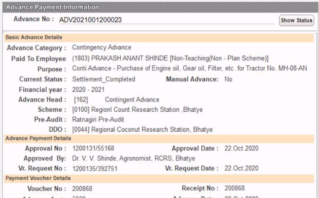The width and height of the screenshot is (319, 198).
Task: Click DDO value Regional Coconut Research Station
Action: [x=142, y=130]
